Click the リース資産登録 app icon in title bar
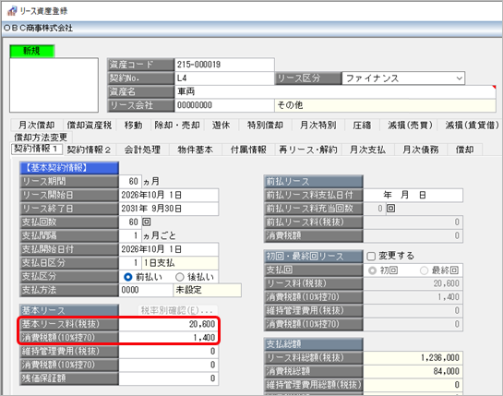The image size is (503, 396). pos(12,11)
